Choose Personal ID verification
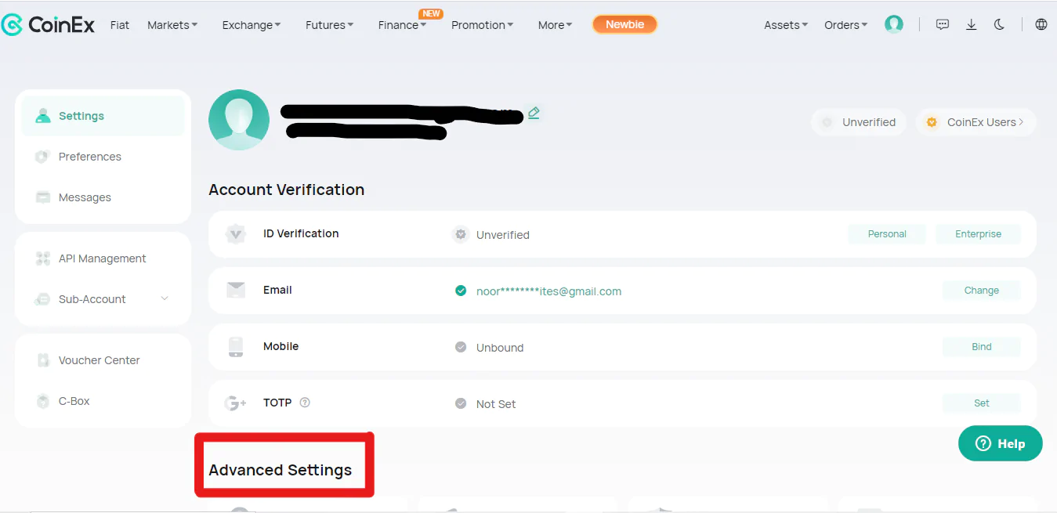1057x513 pixels. pyautogui.click(x=887, y=234)
